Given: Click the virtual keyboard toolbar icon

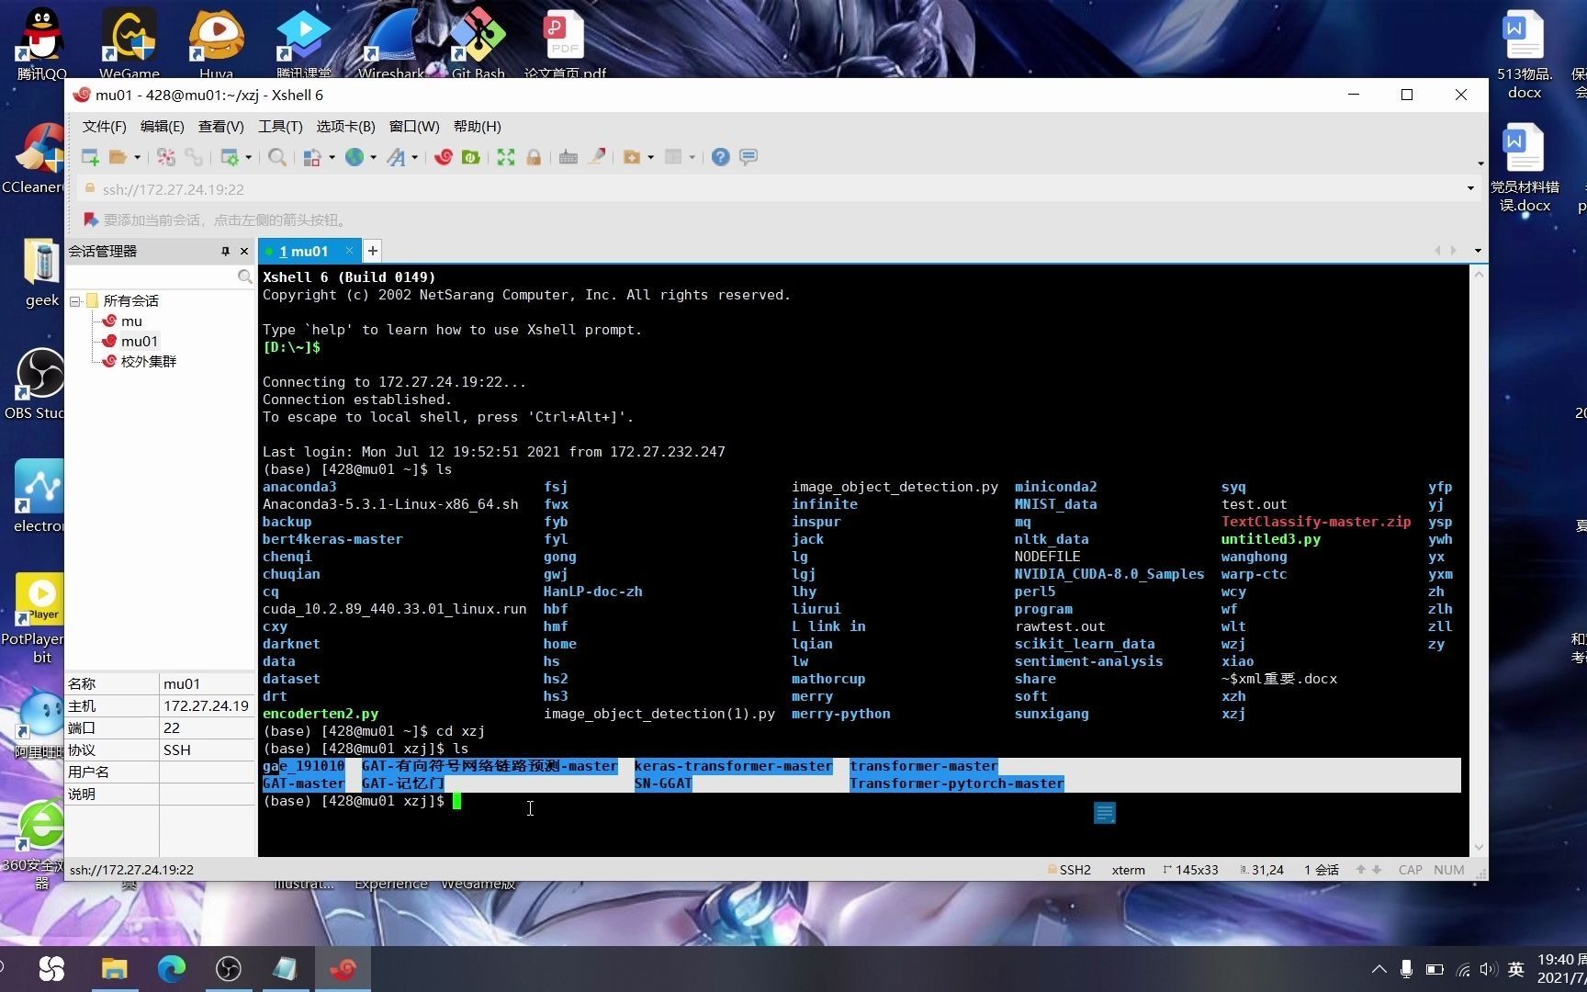Looking at the screenshot, I should (568, 157).
